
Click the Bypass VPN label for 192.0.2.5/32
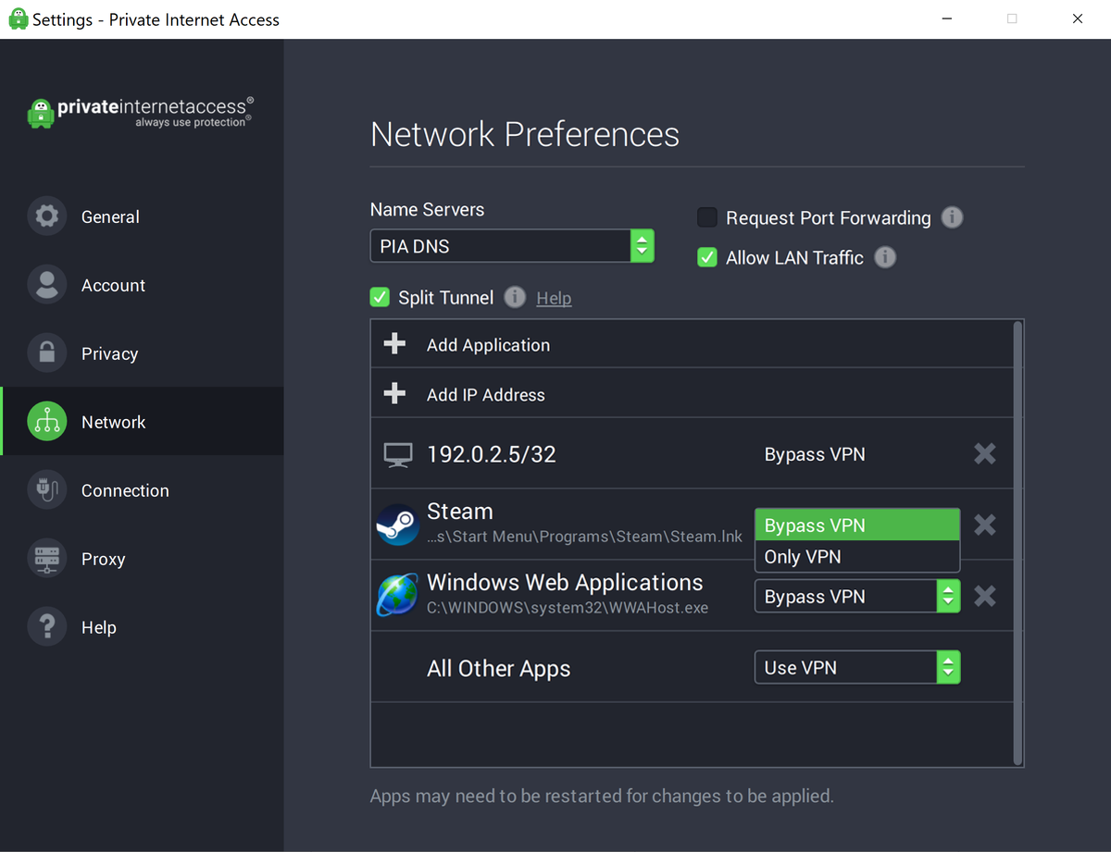[x=815, y=454]
